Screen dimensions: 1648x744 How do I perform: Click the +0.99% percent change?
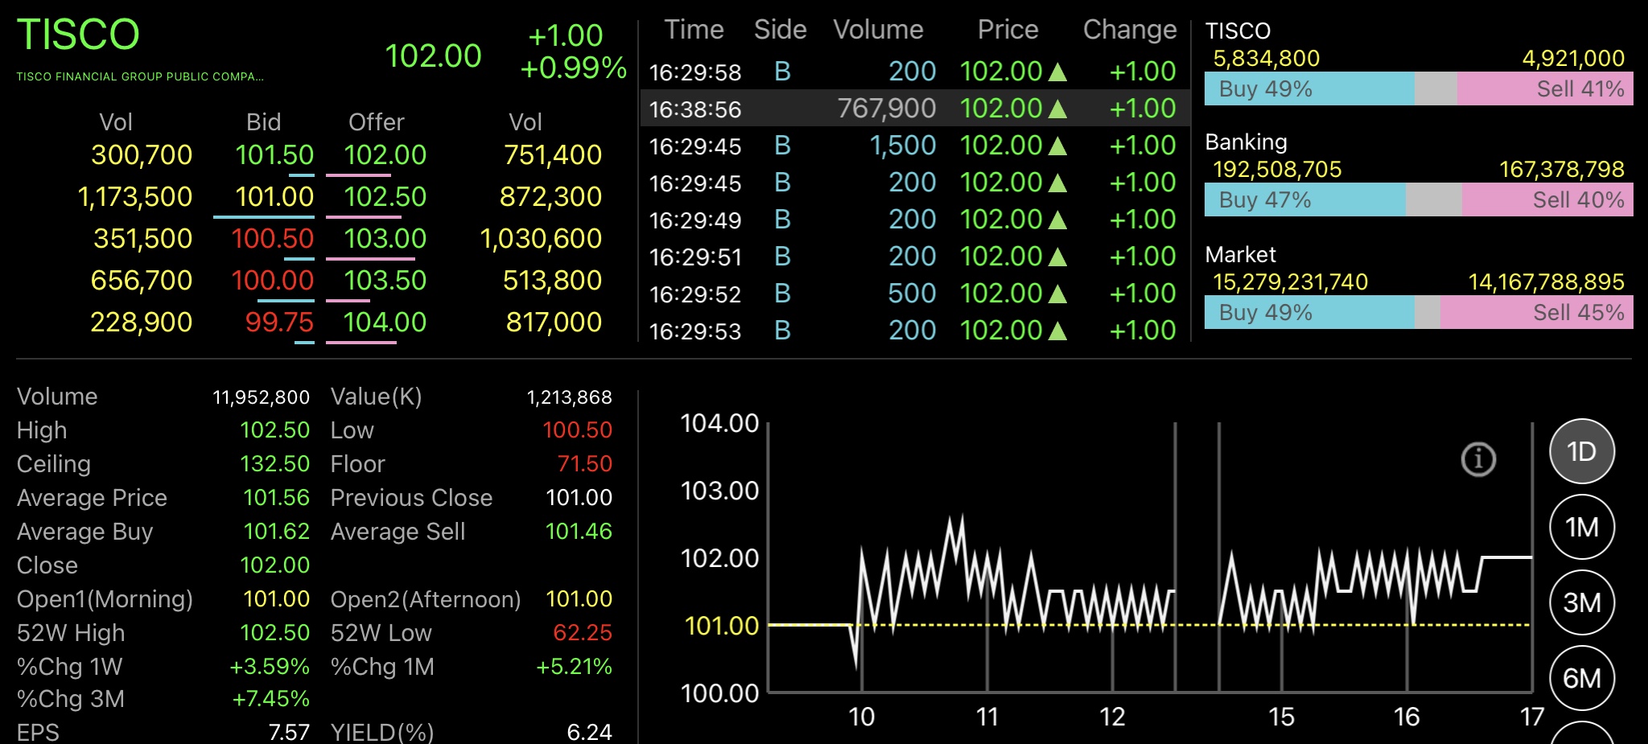click(573, 68)
